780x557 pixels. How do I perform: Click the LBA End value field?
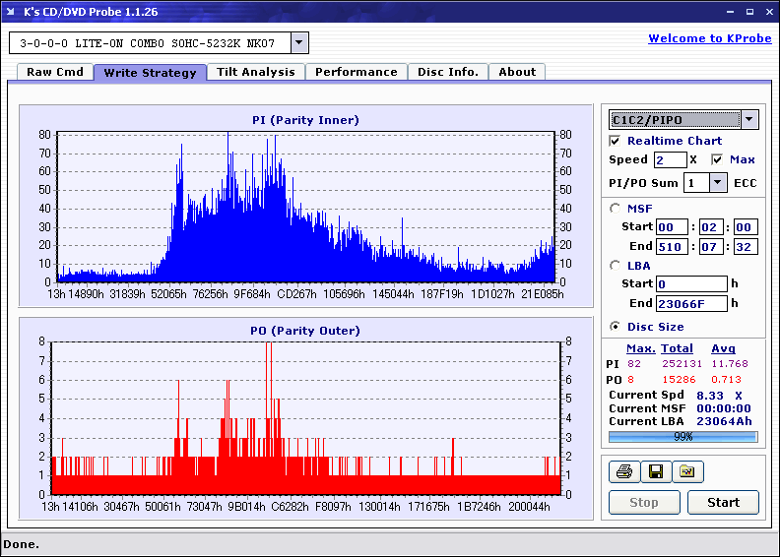tap(691, 303)
